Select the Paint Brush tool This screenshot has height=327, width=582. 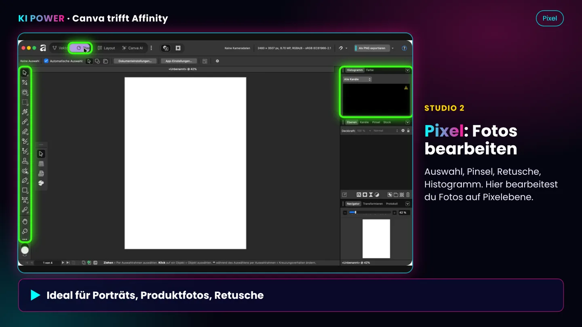coord(25,122)
